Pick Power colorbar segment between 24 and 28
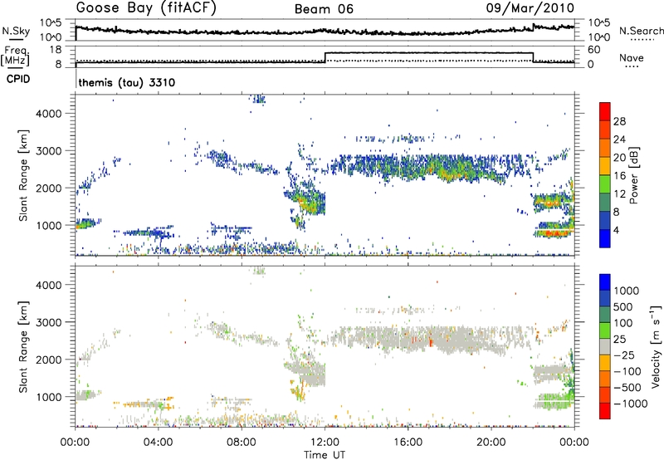 click(605, 130)
